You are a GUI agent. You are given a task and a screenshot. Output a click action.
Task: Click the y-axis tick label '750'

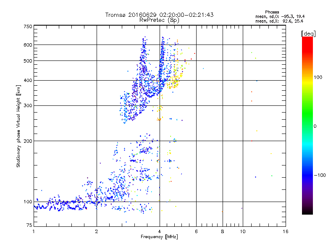[28, 26]
